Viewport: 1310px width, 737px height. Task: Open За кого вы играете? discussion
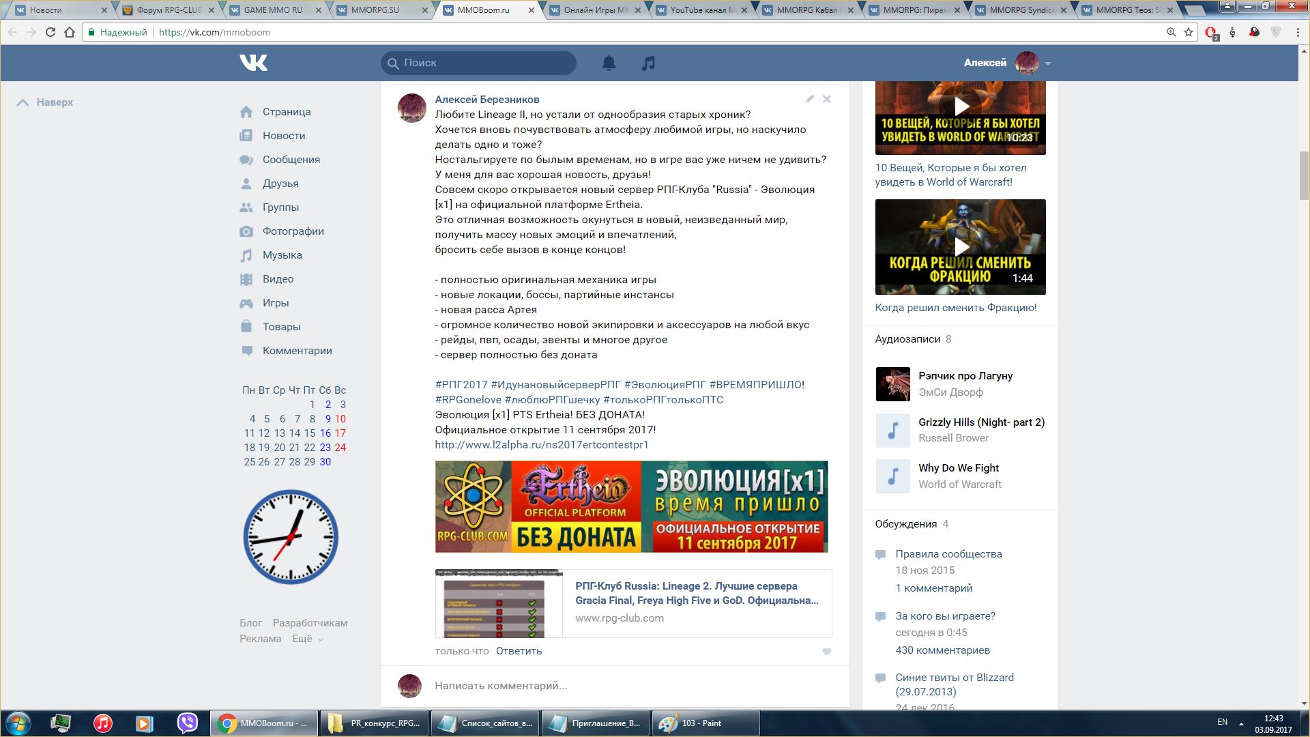(x=945, y=616)
